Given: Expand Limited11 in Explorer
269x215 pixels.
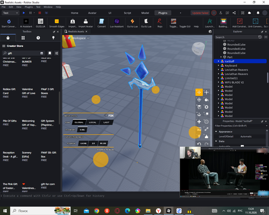Looking at the screenshot, I should (x=218, y=78).
